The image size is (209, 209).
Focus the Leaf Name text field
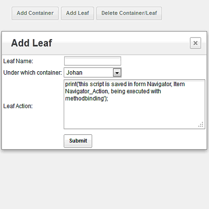coord(93,61)
